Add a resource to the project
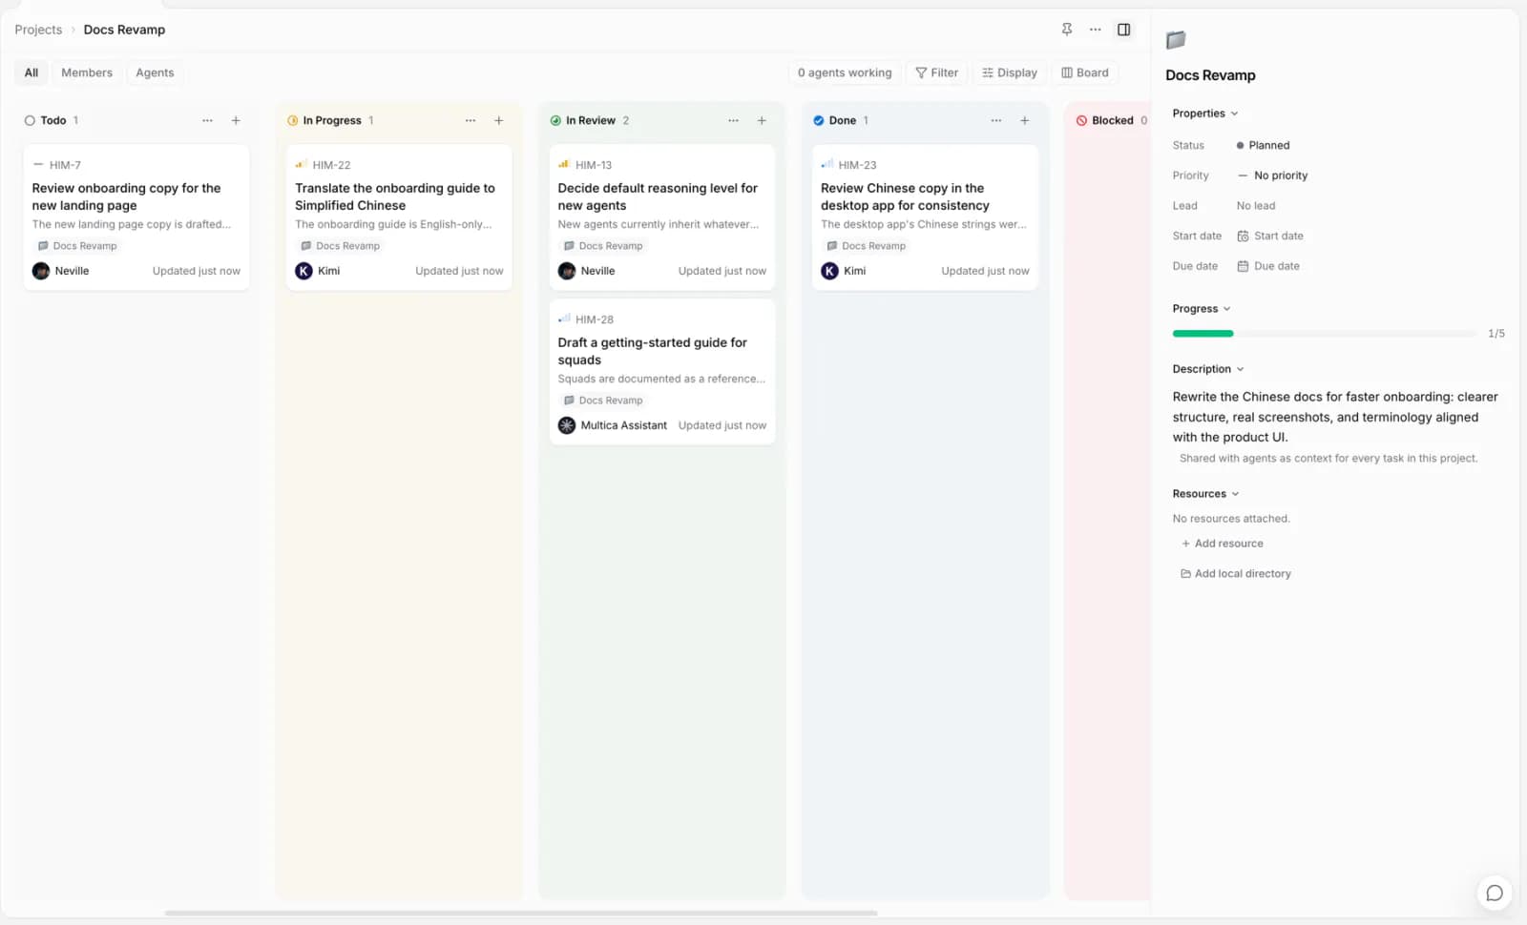Viewport: 1527px width, 925px height. tap(1223, 544)
